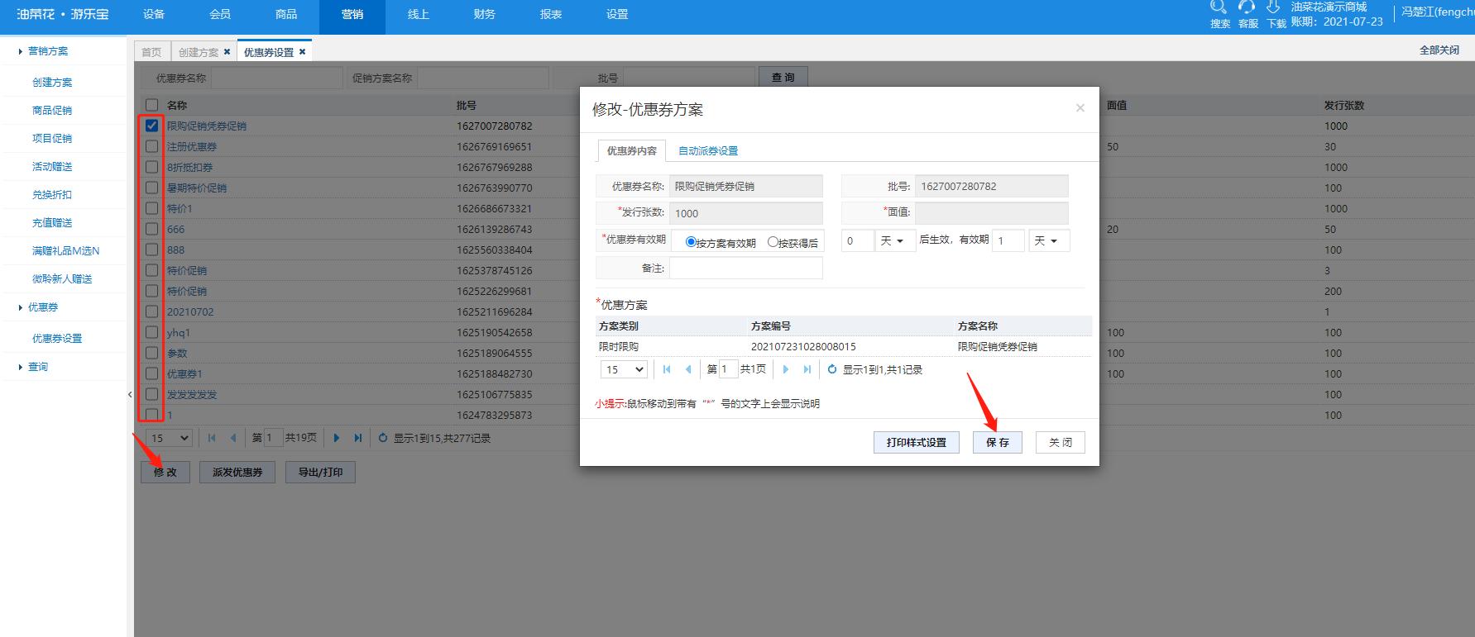Open 商品促销 in the sidebar

point(52,111)
